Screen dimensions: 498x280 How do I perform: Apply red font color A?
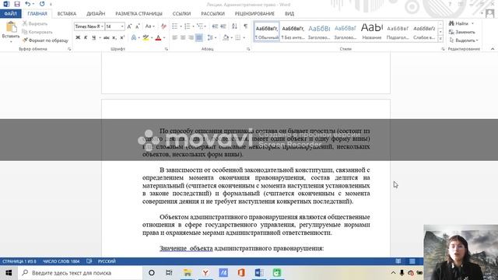tap(158, 38)
